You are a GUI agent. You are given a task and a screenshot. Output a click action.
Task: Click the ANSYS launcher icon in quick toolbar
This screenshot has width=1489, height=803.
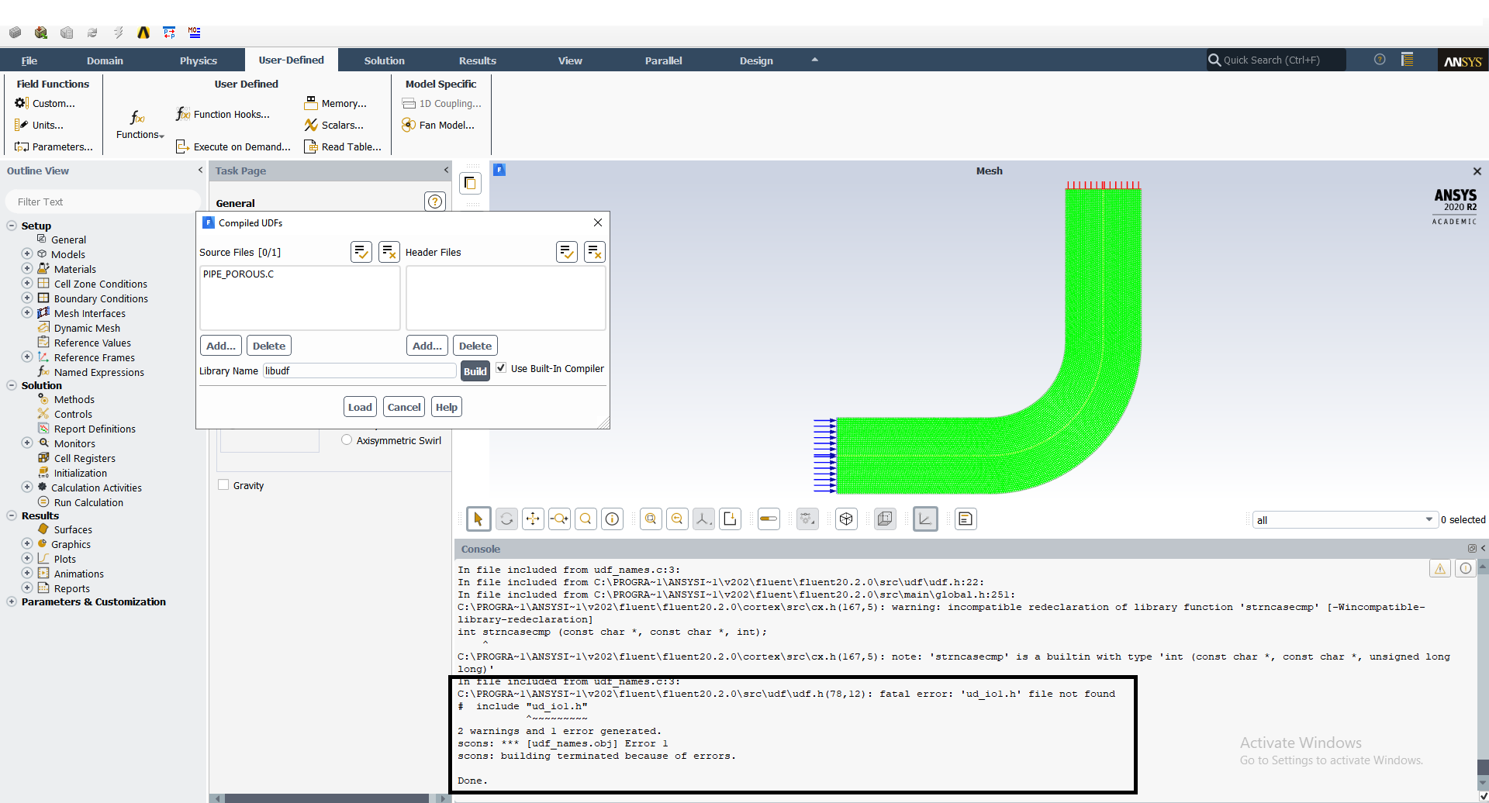pyautogui.click(x=143, y=33)
